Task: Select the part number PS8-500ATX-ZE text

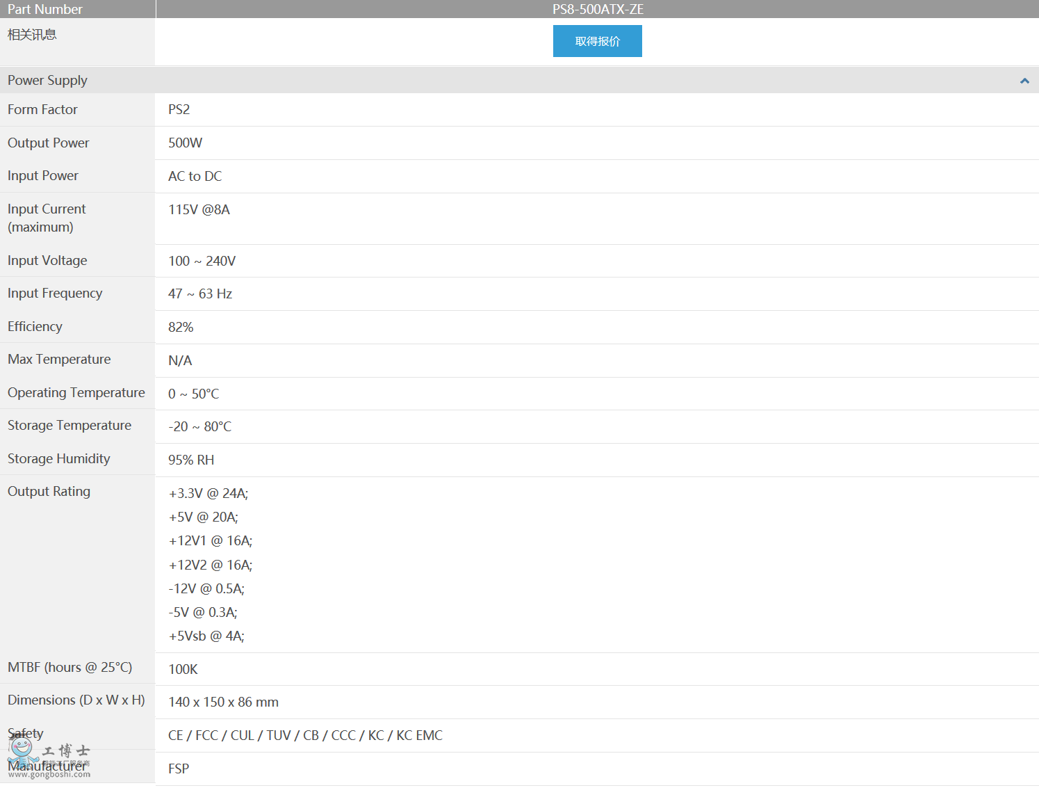Action: pyautogui.click(x=598, y=9)
